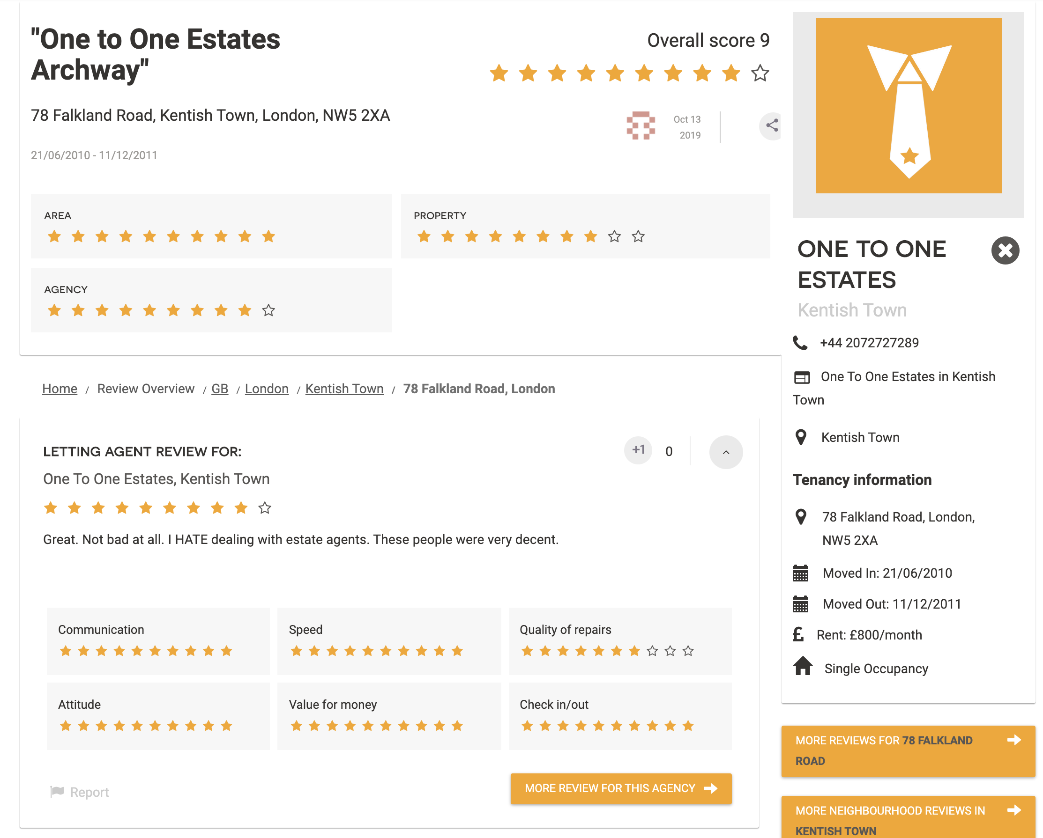This screenshot has height=838, width=1043.
Task: Close the One To One Estates panel
Action: [x=1005, y=250]
